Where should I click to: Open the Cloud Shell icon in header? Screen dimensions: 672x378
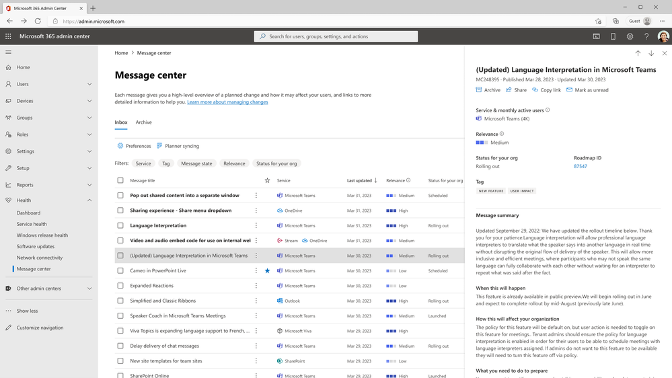pyautogui.click(x=596, y=36)
